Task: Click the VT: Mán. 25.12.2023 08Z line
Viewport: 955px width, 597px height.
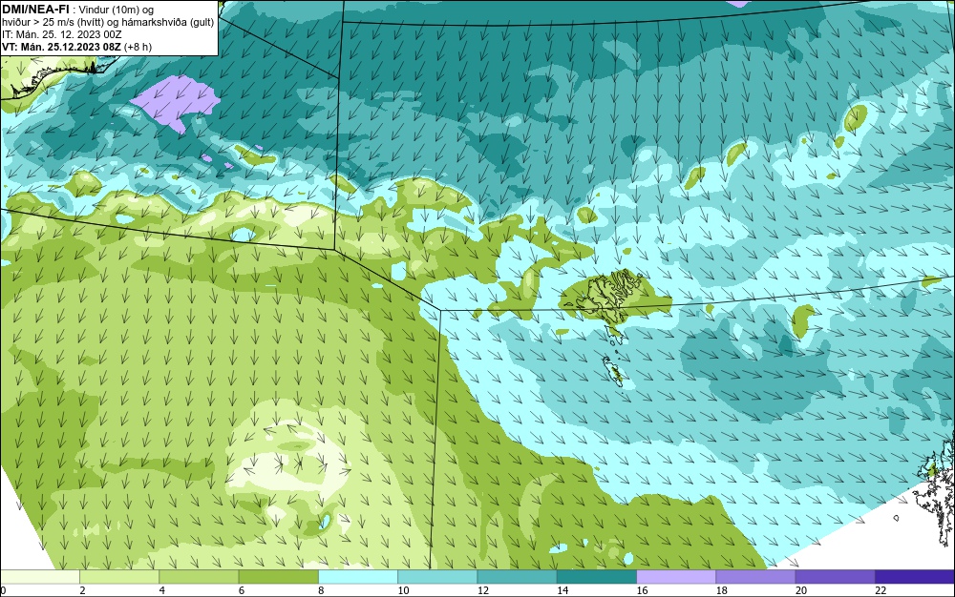Action: point(76,47)
